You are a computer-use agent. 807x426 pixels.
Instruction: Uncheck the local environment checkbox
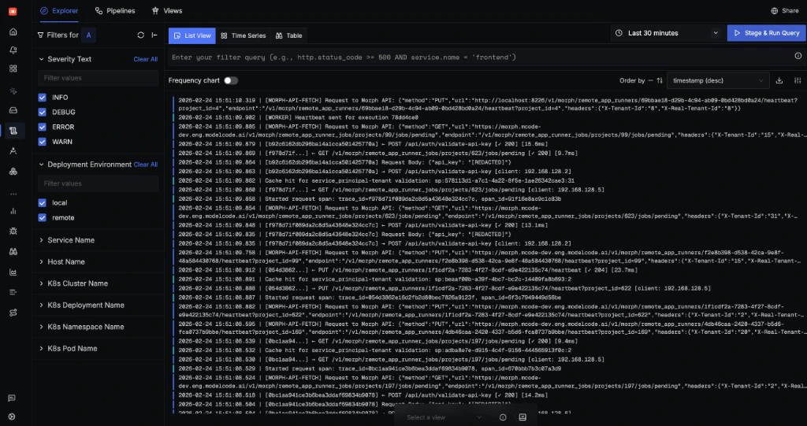(x=43, y=202)
